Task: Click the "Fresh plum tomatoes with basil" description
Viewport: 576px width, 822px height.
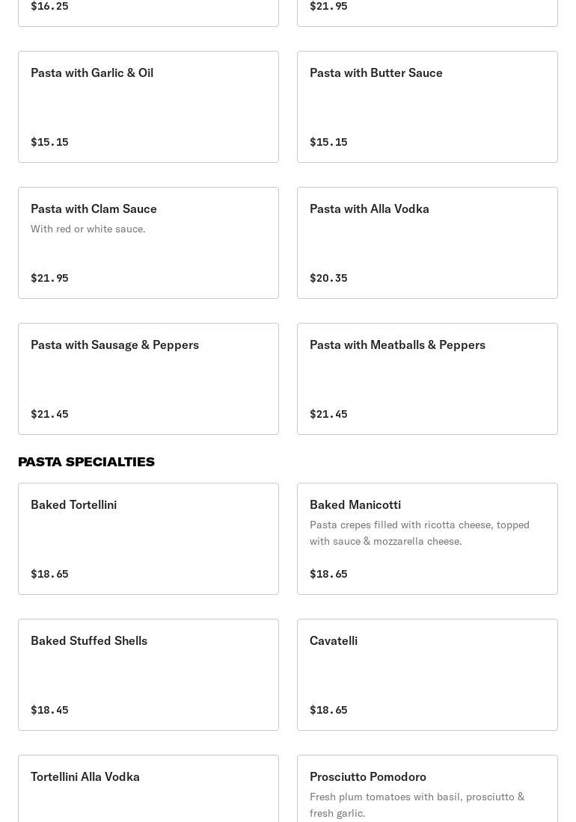Action: pyautogui.click(x=417, y=805)
